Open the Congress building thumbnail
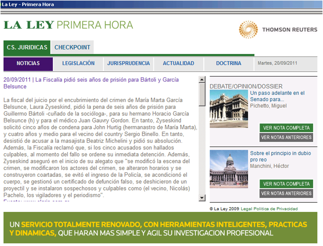 click(x=229, y=169)
